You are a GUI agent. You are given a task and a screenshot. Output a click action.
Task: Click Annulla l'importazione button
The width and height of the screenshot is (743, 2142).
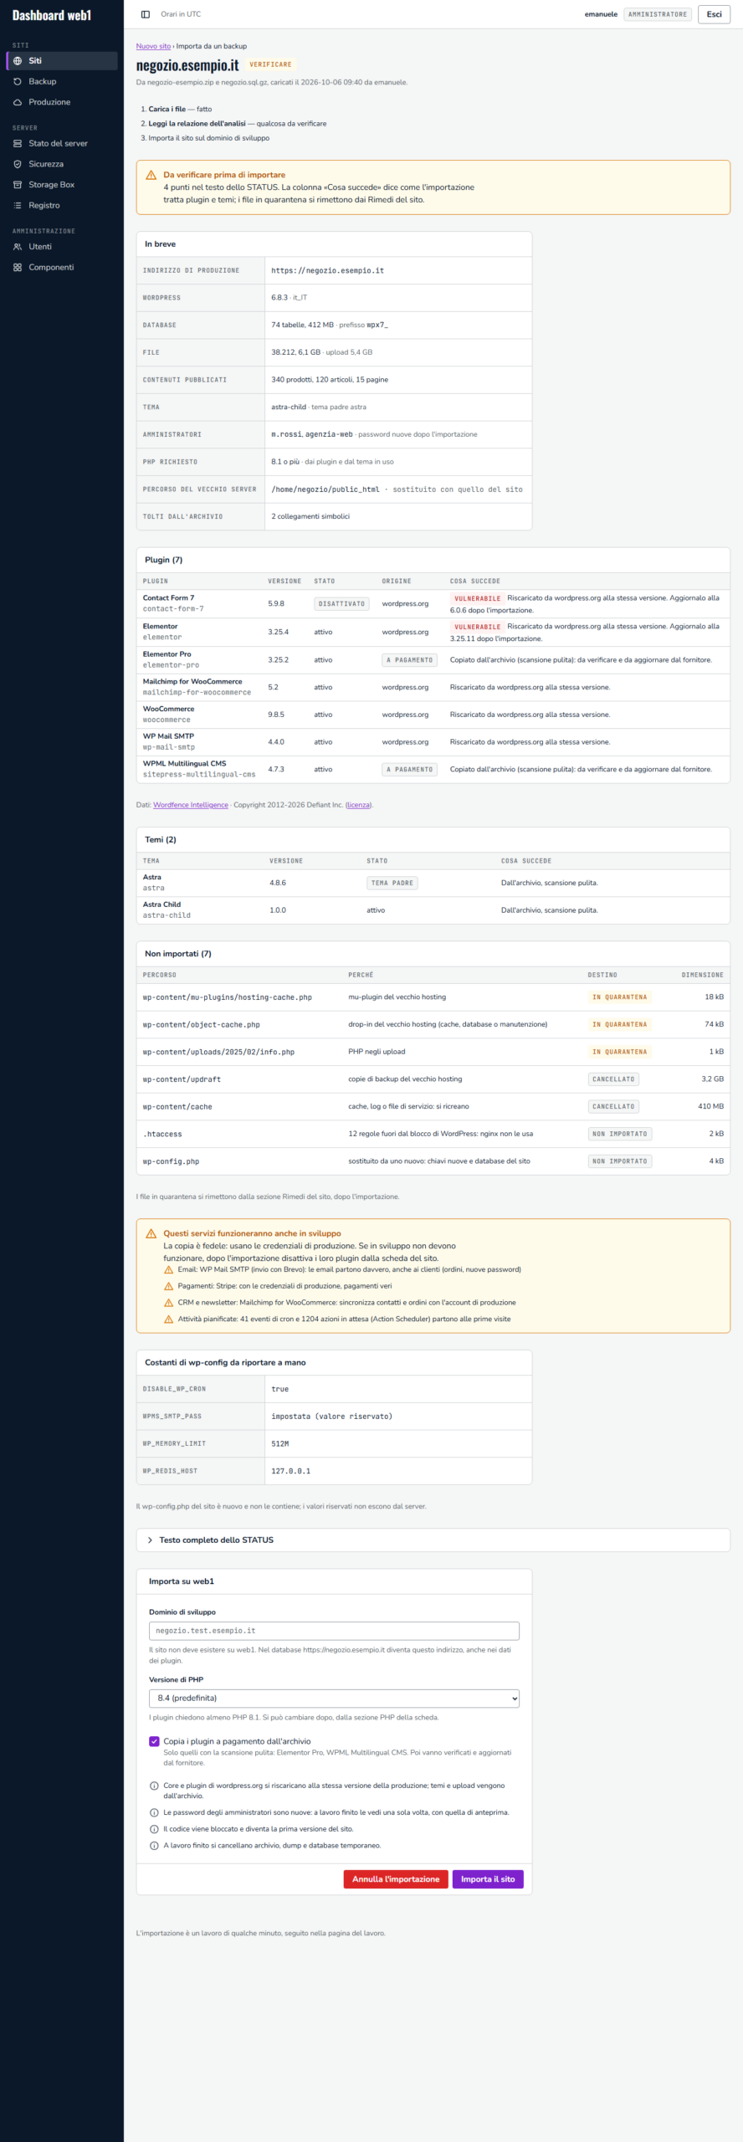[x=396, y=1879]
